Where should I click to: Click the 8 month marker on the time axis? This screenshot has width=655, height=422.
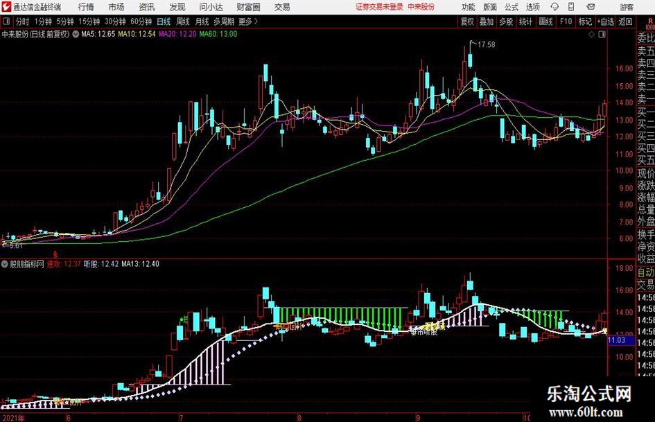tap(299, 418)
